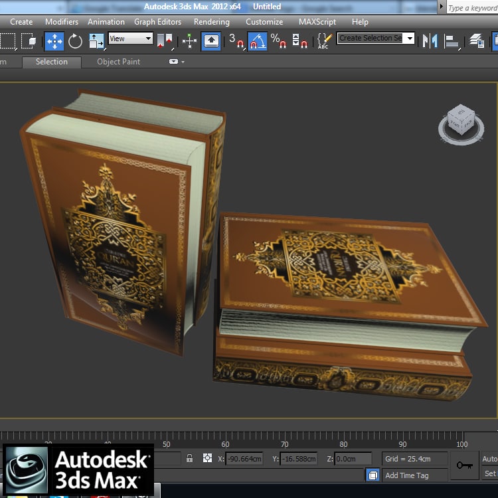498x498 pixels.
Task: Click the X coordinate input field
Action: 244,459
